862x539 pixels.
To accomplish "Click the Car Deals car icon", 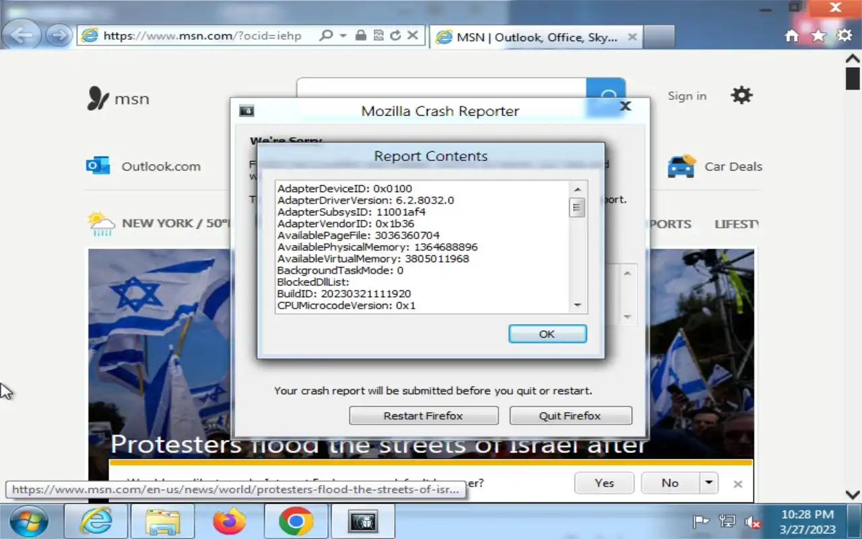I will 682,166.
